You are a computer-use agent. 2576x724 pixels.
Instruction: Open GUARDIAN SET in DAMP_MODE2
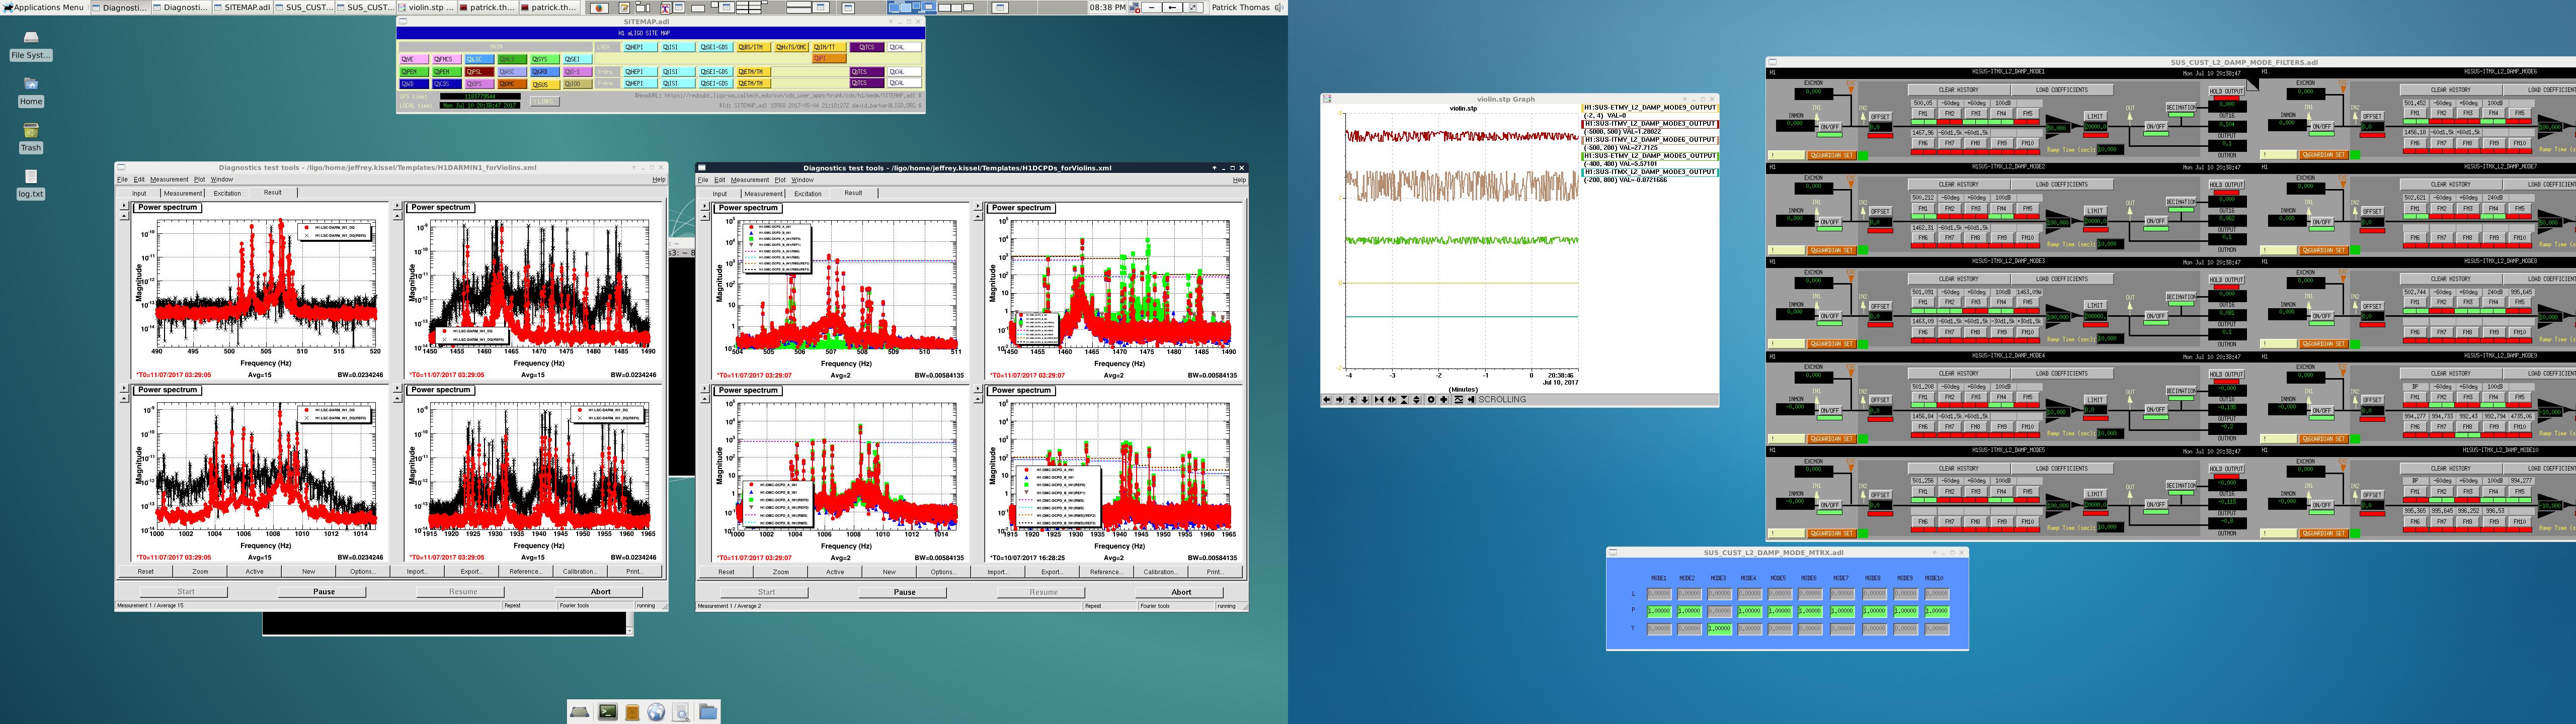[x=1832, y=250]
